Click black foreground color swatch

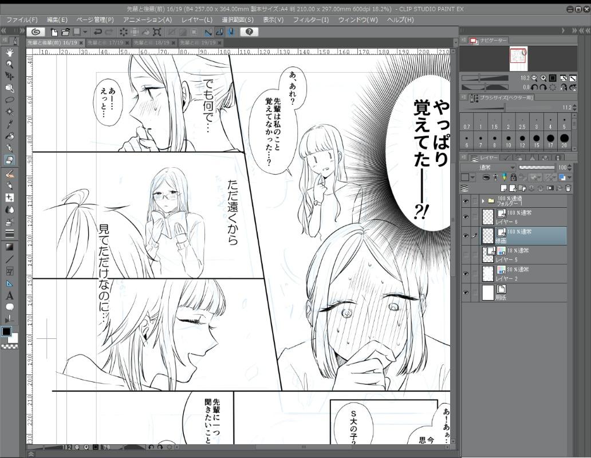point(6,331)
